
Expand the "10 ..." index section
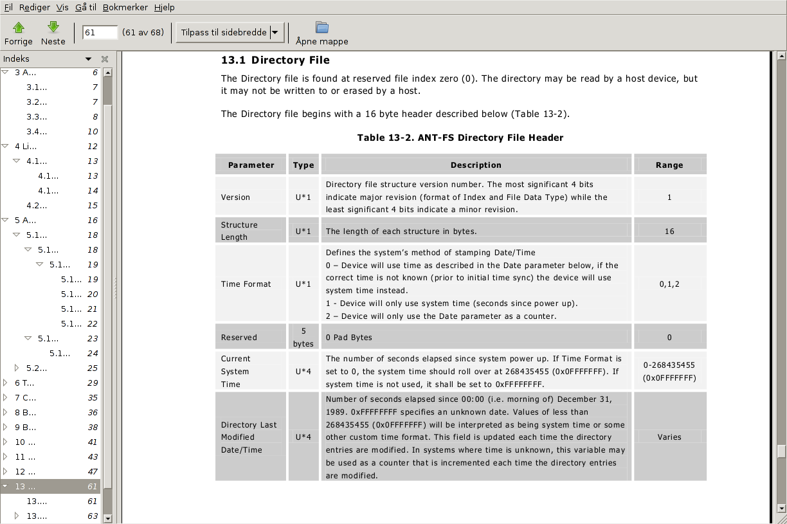5,442
